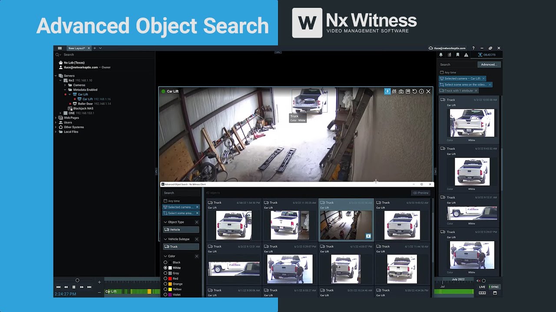
Task: Jump to previous chunk in playback
Action: pyautogui.click(x=58, y=287)
